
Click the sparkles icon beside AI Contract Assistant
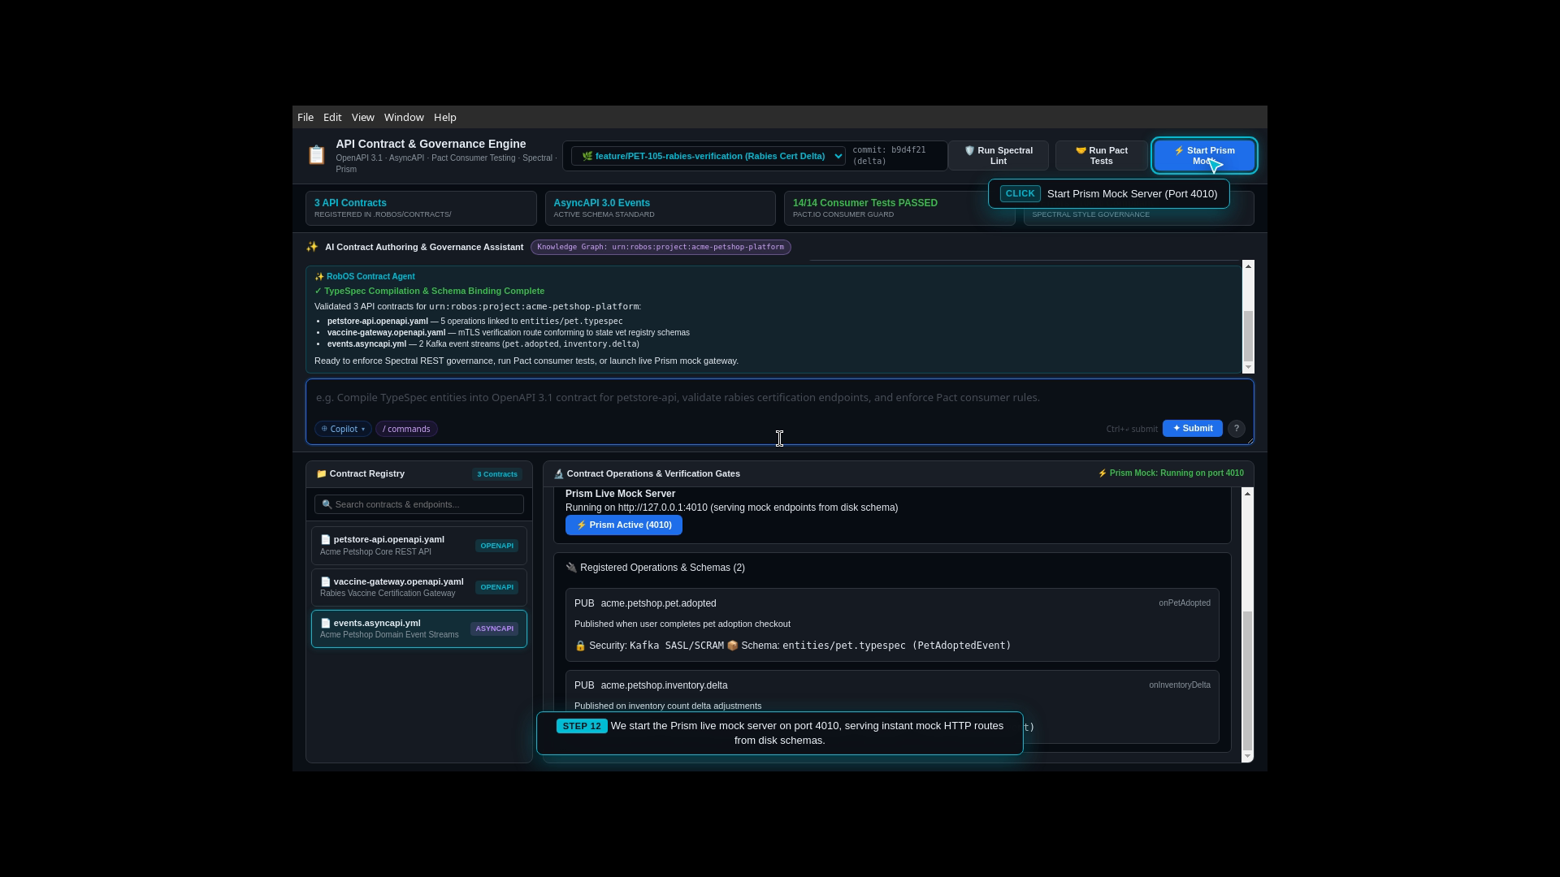pos(312,247)
